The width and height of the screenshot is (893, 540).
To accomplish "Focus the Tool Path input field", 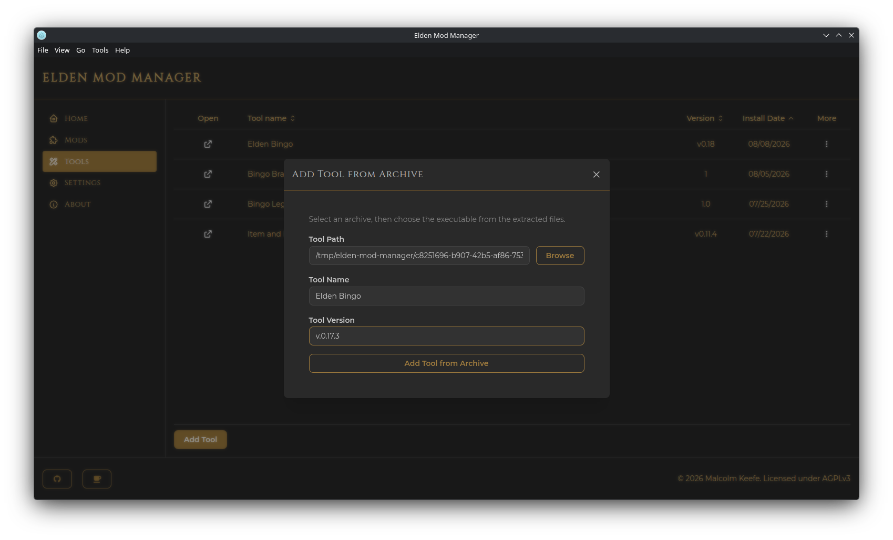I will [419, 256].
